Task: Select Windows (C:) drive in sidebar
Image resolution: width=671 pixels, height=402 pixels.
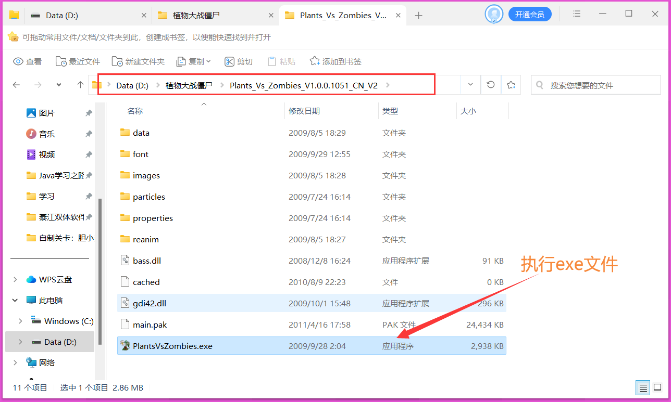Action: pyautogui.click(x=63, y=321)
